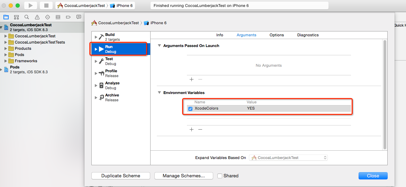The image size is (406, 187).
Task: Click the Build hammer icon
Action: [x=101, y=37]
